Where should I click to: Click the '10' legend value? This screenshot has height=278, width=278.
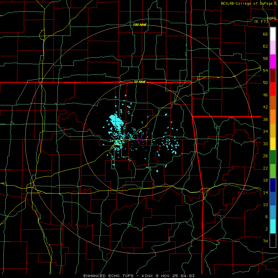(x=265, y=205)
